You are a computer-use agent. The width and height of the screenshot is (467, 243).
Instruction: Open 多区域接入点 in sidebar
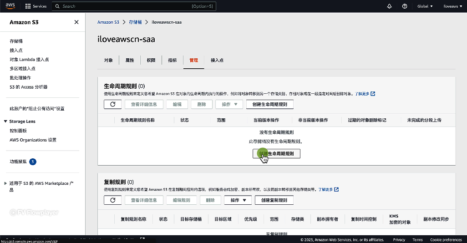pos(22,69)
